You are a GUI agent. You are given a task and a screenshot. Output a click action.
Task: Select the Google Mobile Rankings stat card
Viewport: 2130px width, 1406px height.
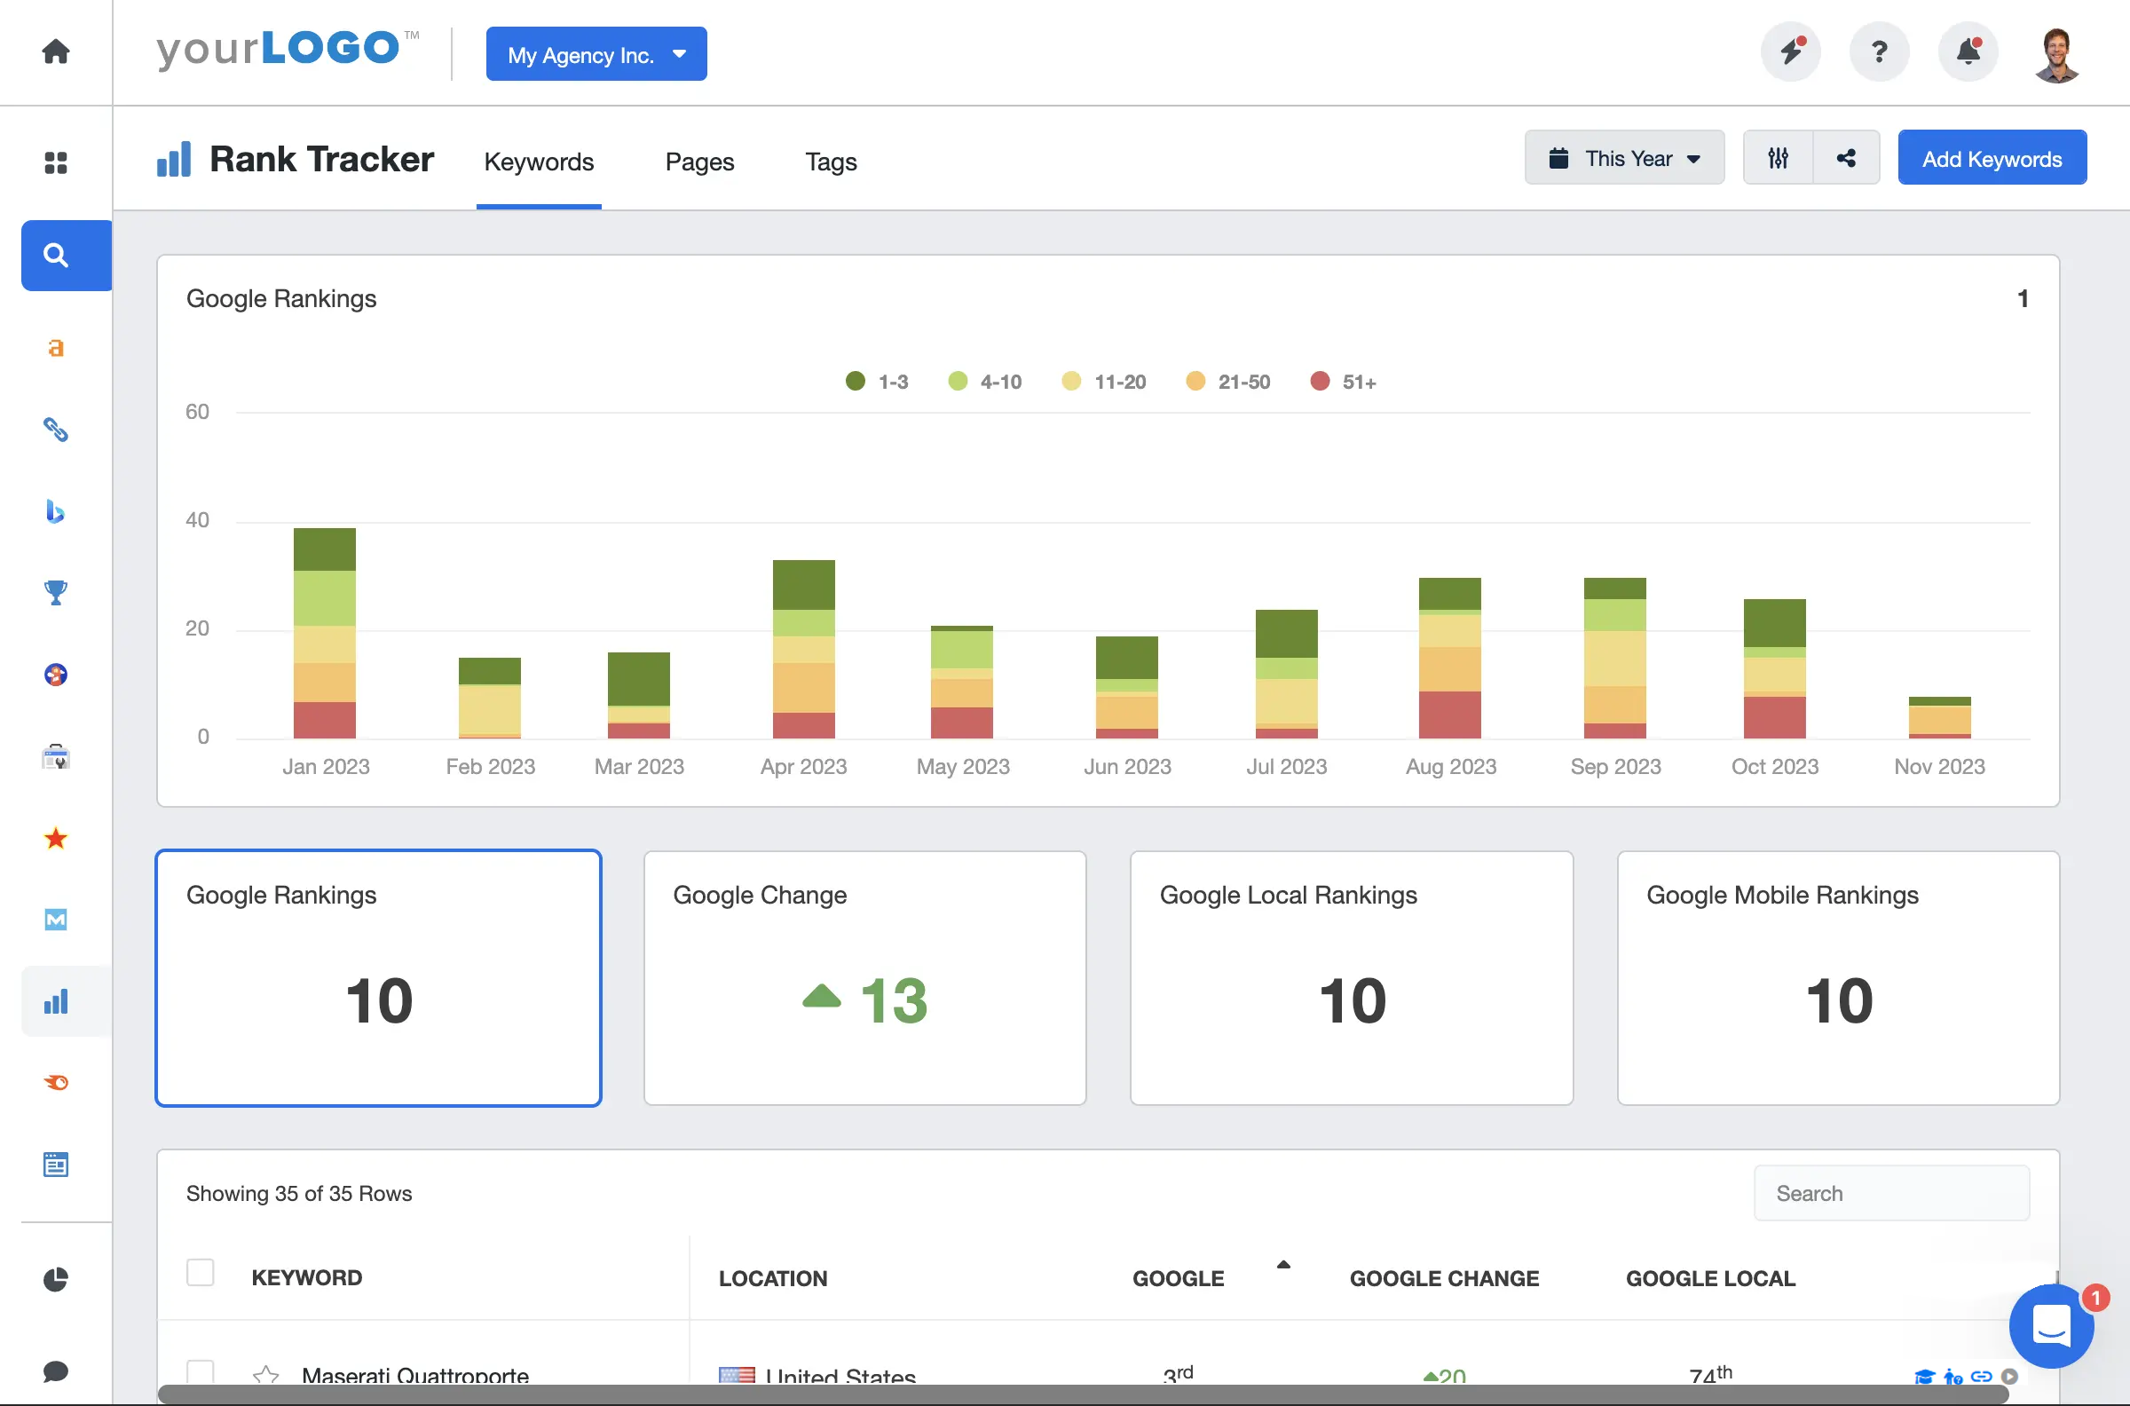pyautogui.click(x=1839, y=978)
